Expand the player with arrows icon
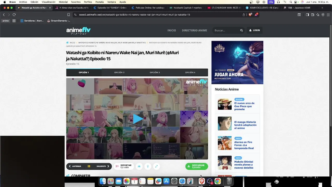 (x=156, y=166)
